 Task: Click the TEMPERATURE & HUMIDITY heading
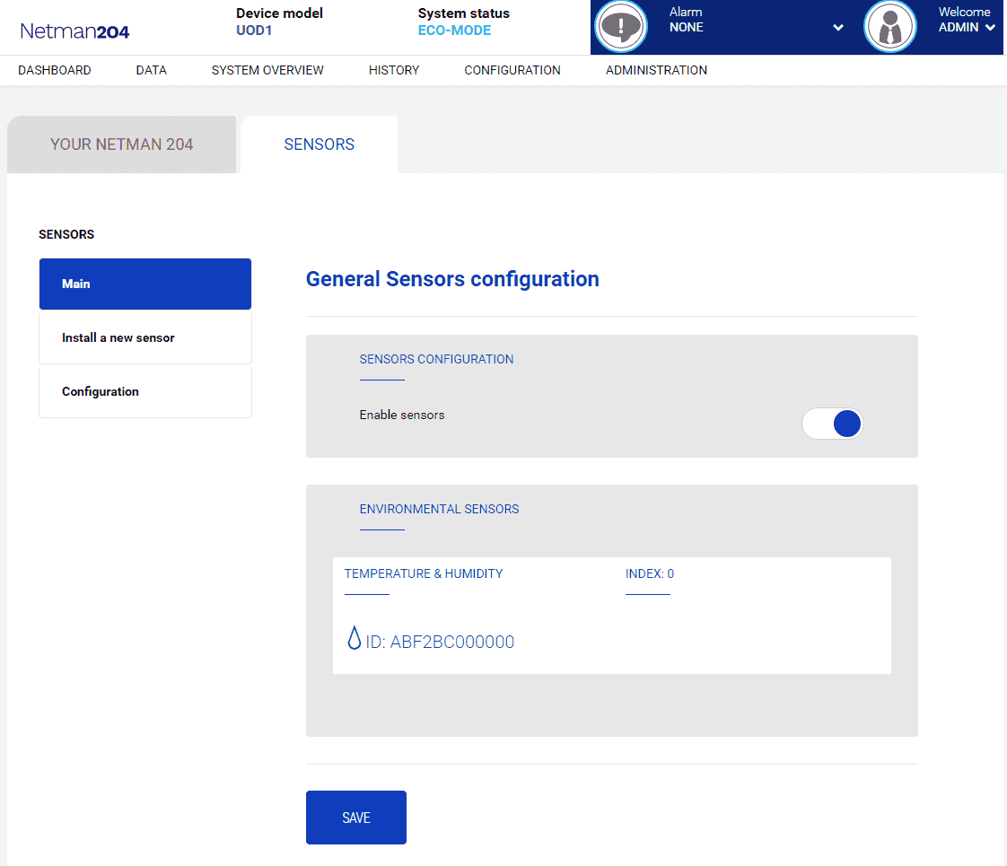(424, 574)
